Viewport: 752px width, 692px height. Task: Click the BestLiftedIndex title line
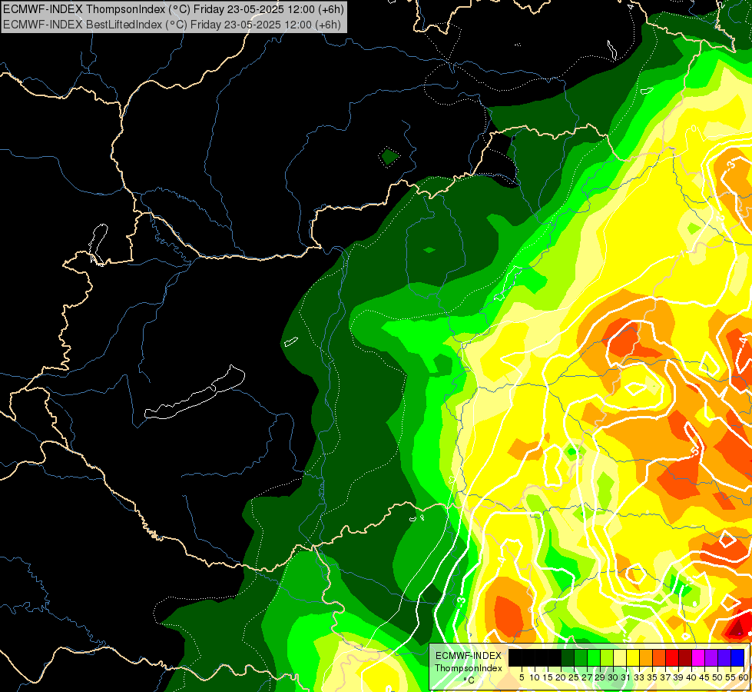click(x=172, y=25)
